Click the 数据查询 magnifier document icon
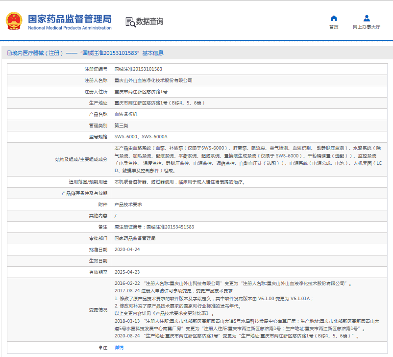The height and width of the screenshot is (357, 393). tap(130, 22)
